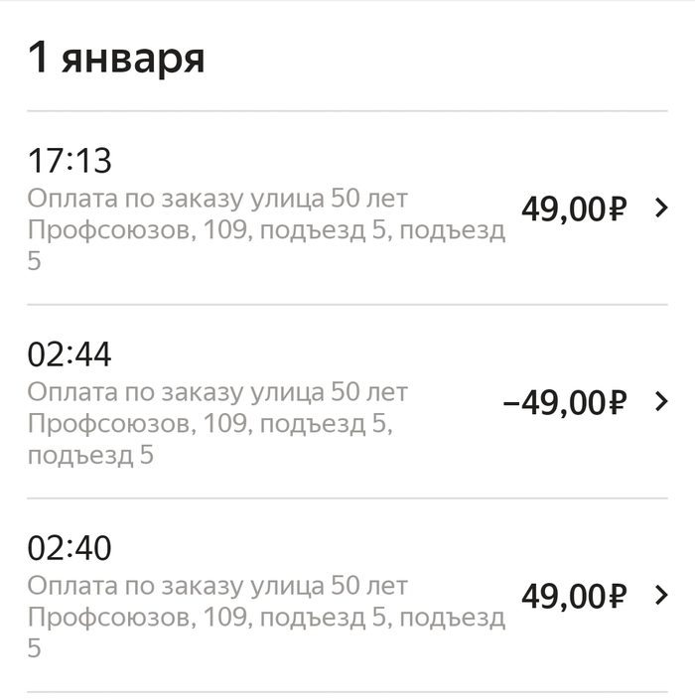Screen dimensions: 695x700
Task: Tap last line "подъезд 5" in 02:44 entry
Action: [x=90, y=456]
